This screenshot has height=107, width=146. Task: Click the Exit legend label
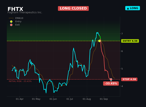(x=18, y=25)
